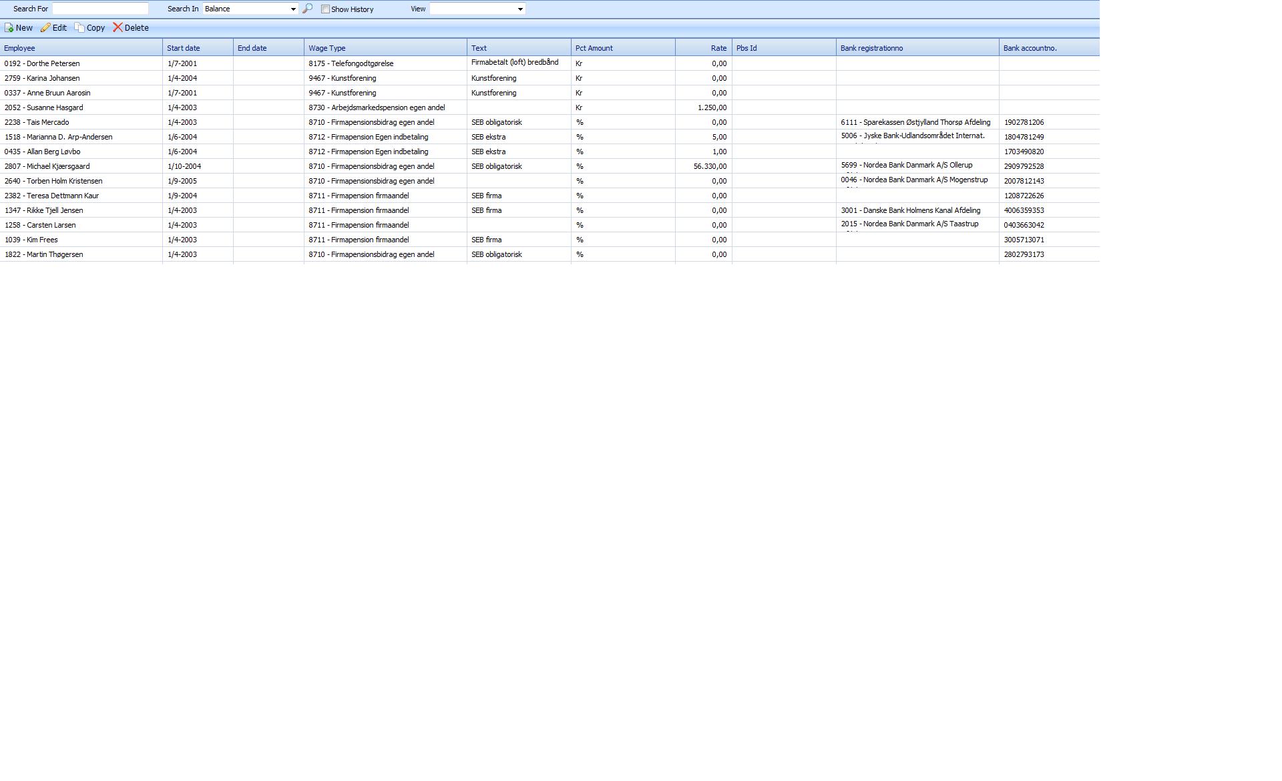Select the Martin Thøgersen employee row

click(44, 254)
